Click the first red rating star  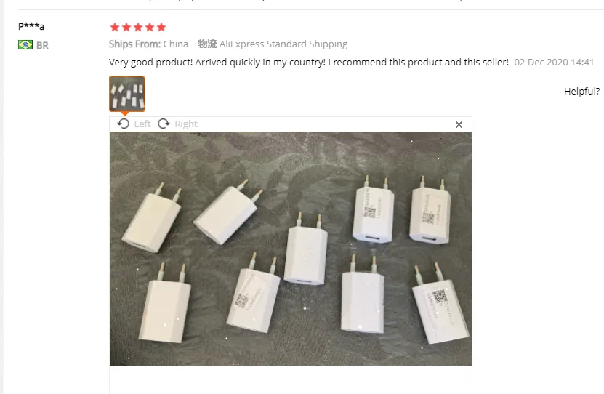pyautogui.click(x=114, y=27)
